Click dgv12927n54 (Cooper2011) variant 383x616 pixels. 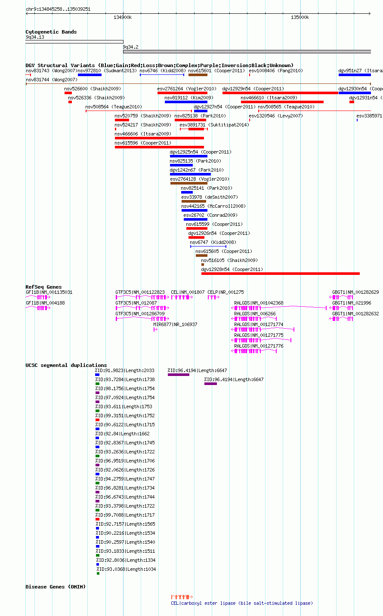(x=201, y=111)
